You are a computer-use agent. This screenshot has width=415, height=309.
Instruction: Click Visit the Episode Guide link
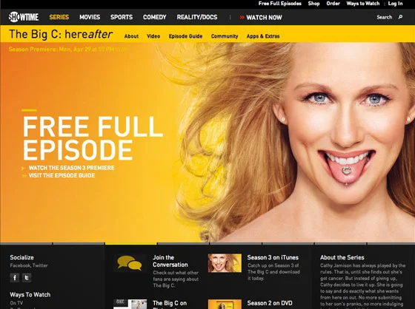tap(62, 175)
